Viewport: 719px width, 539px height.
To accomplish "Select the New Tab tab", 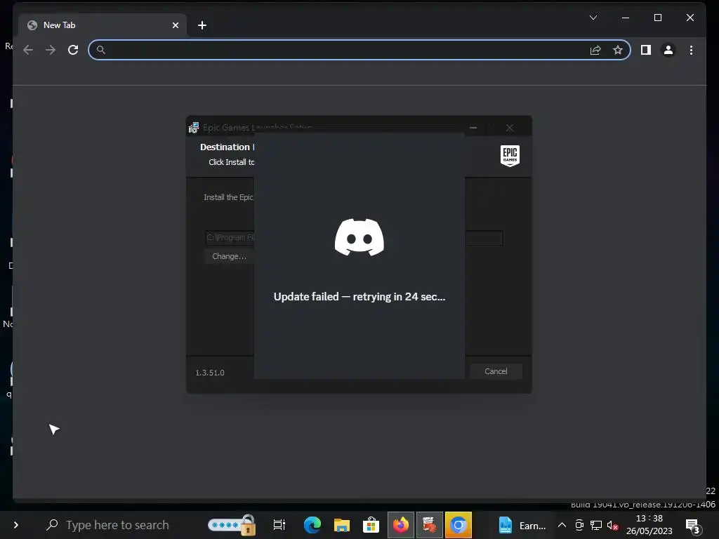I will pos(103,25).
